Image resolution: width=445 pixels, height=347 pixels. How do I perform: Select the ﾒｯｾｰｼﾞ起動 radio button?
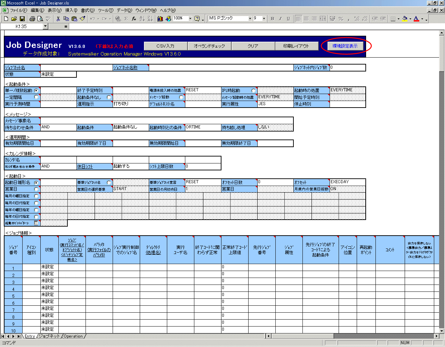click(181, 97)
